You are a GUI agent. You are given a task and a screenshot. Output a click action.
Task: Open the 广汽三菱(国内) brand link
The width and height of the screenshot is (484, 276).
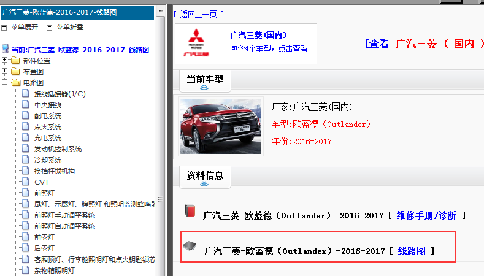point(258,35)
